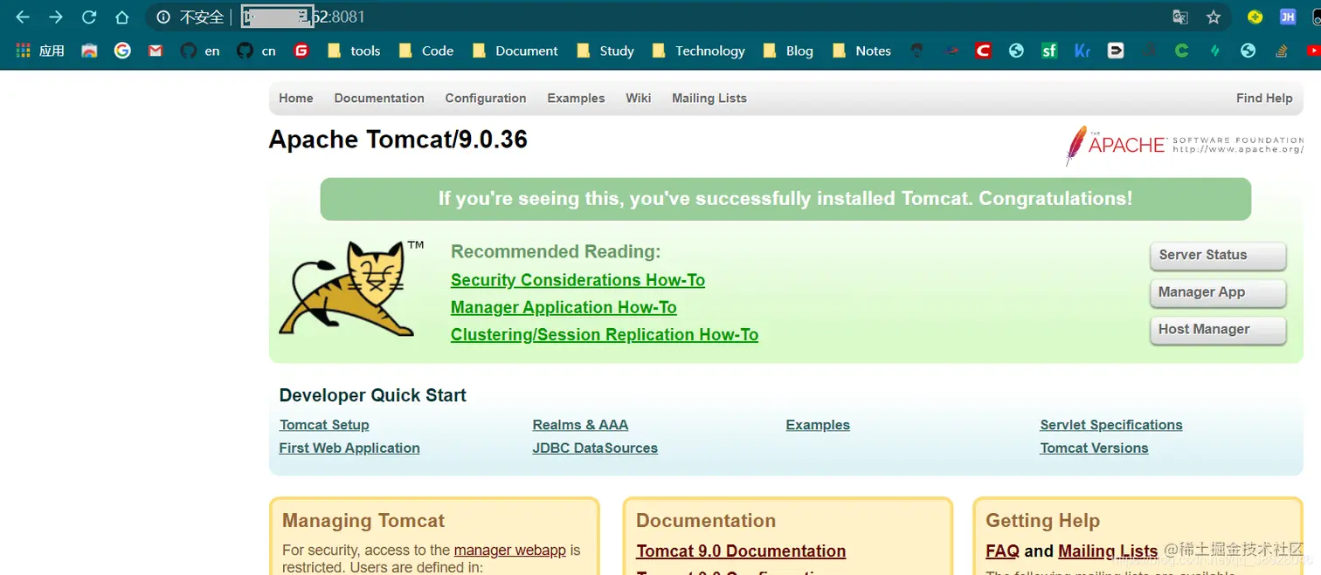The width and height of the screenshot is (1321, 575).
Task: Click the browser forward arrow
Action: (x=56, y=17)
